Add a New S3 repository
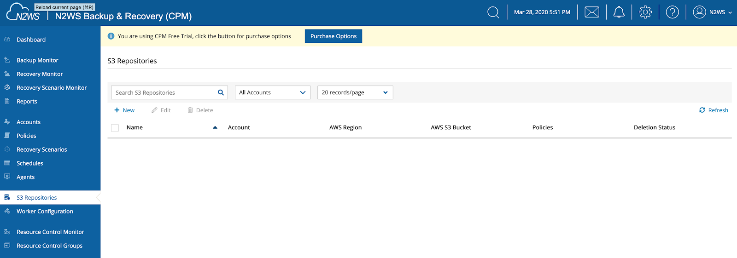This screenshot has width=737, height=258. [124, 110]
